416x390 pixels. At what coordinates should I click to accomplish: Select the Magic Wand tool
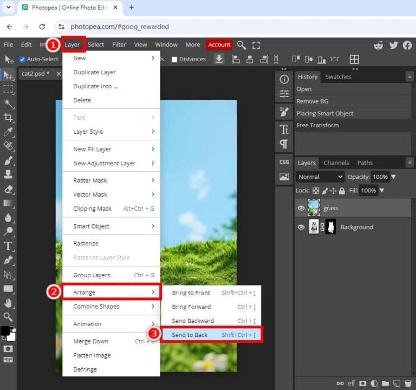pyautogui.click(x=8, y=103)
